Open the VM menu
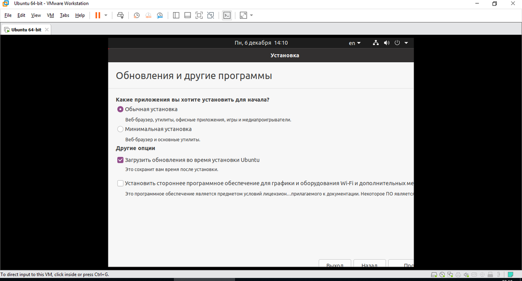Screen dimensions: 522x281 50,15
